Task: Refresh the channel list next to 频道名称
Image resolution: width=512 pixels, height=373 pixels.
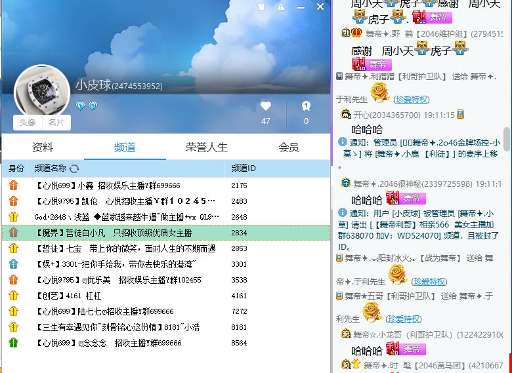Action: click(x=74, y=168)
